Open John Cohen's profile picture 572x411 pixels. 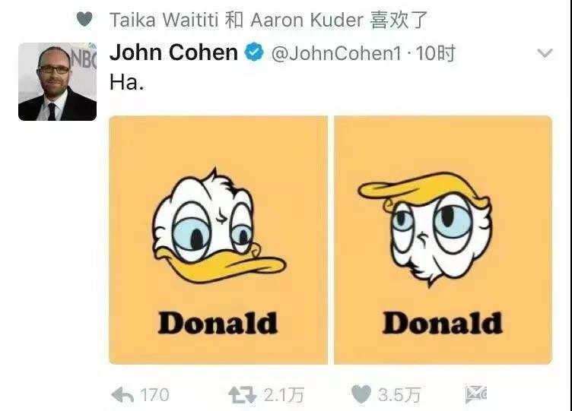pyautogui.click(x=57, y=81)
